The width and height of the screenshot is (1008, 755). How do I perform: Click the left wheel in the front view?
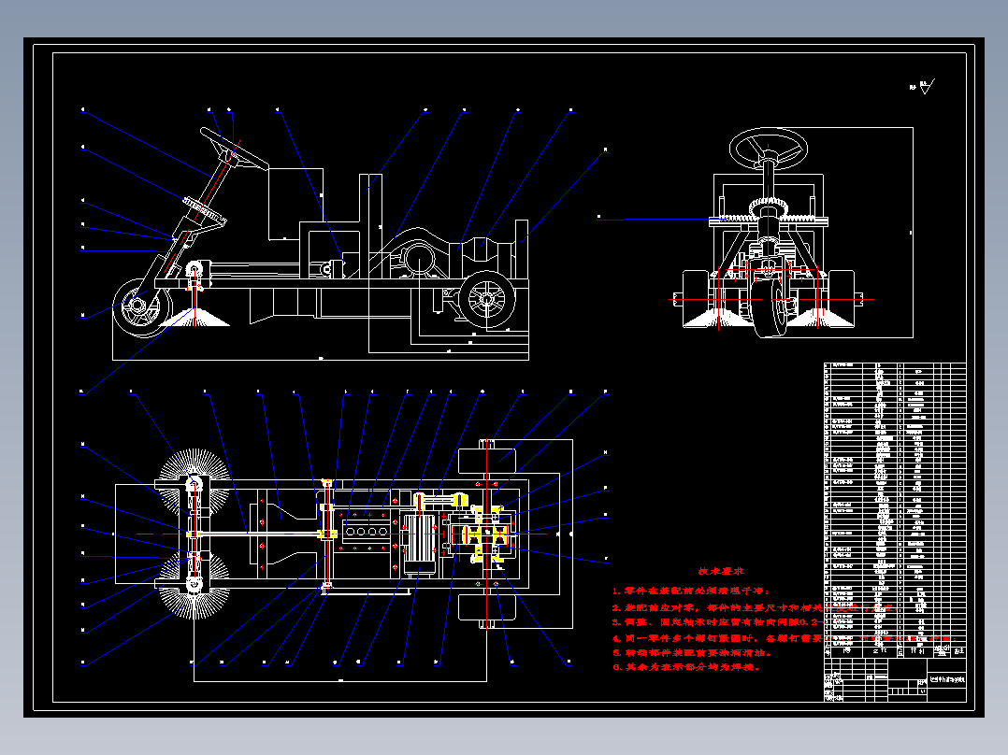pos(697,298)
